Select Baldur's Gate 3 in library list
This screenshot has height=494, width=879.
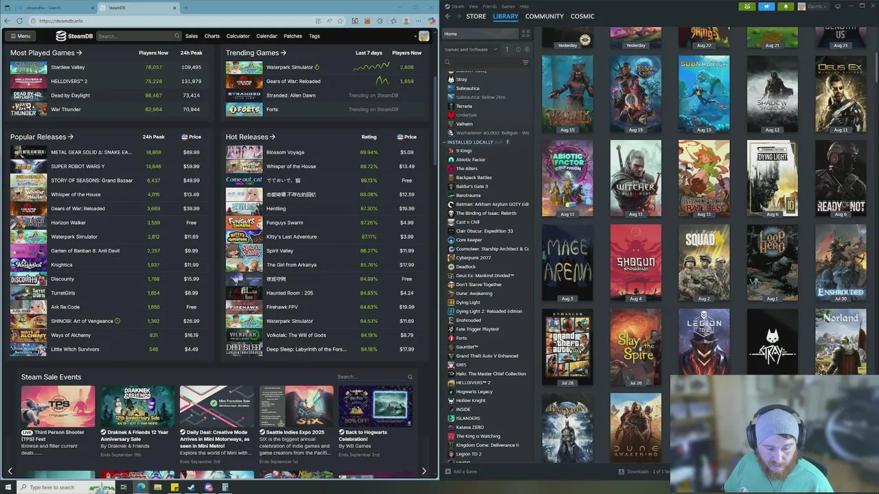[472, 187]
